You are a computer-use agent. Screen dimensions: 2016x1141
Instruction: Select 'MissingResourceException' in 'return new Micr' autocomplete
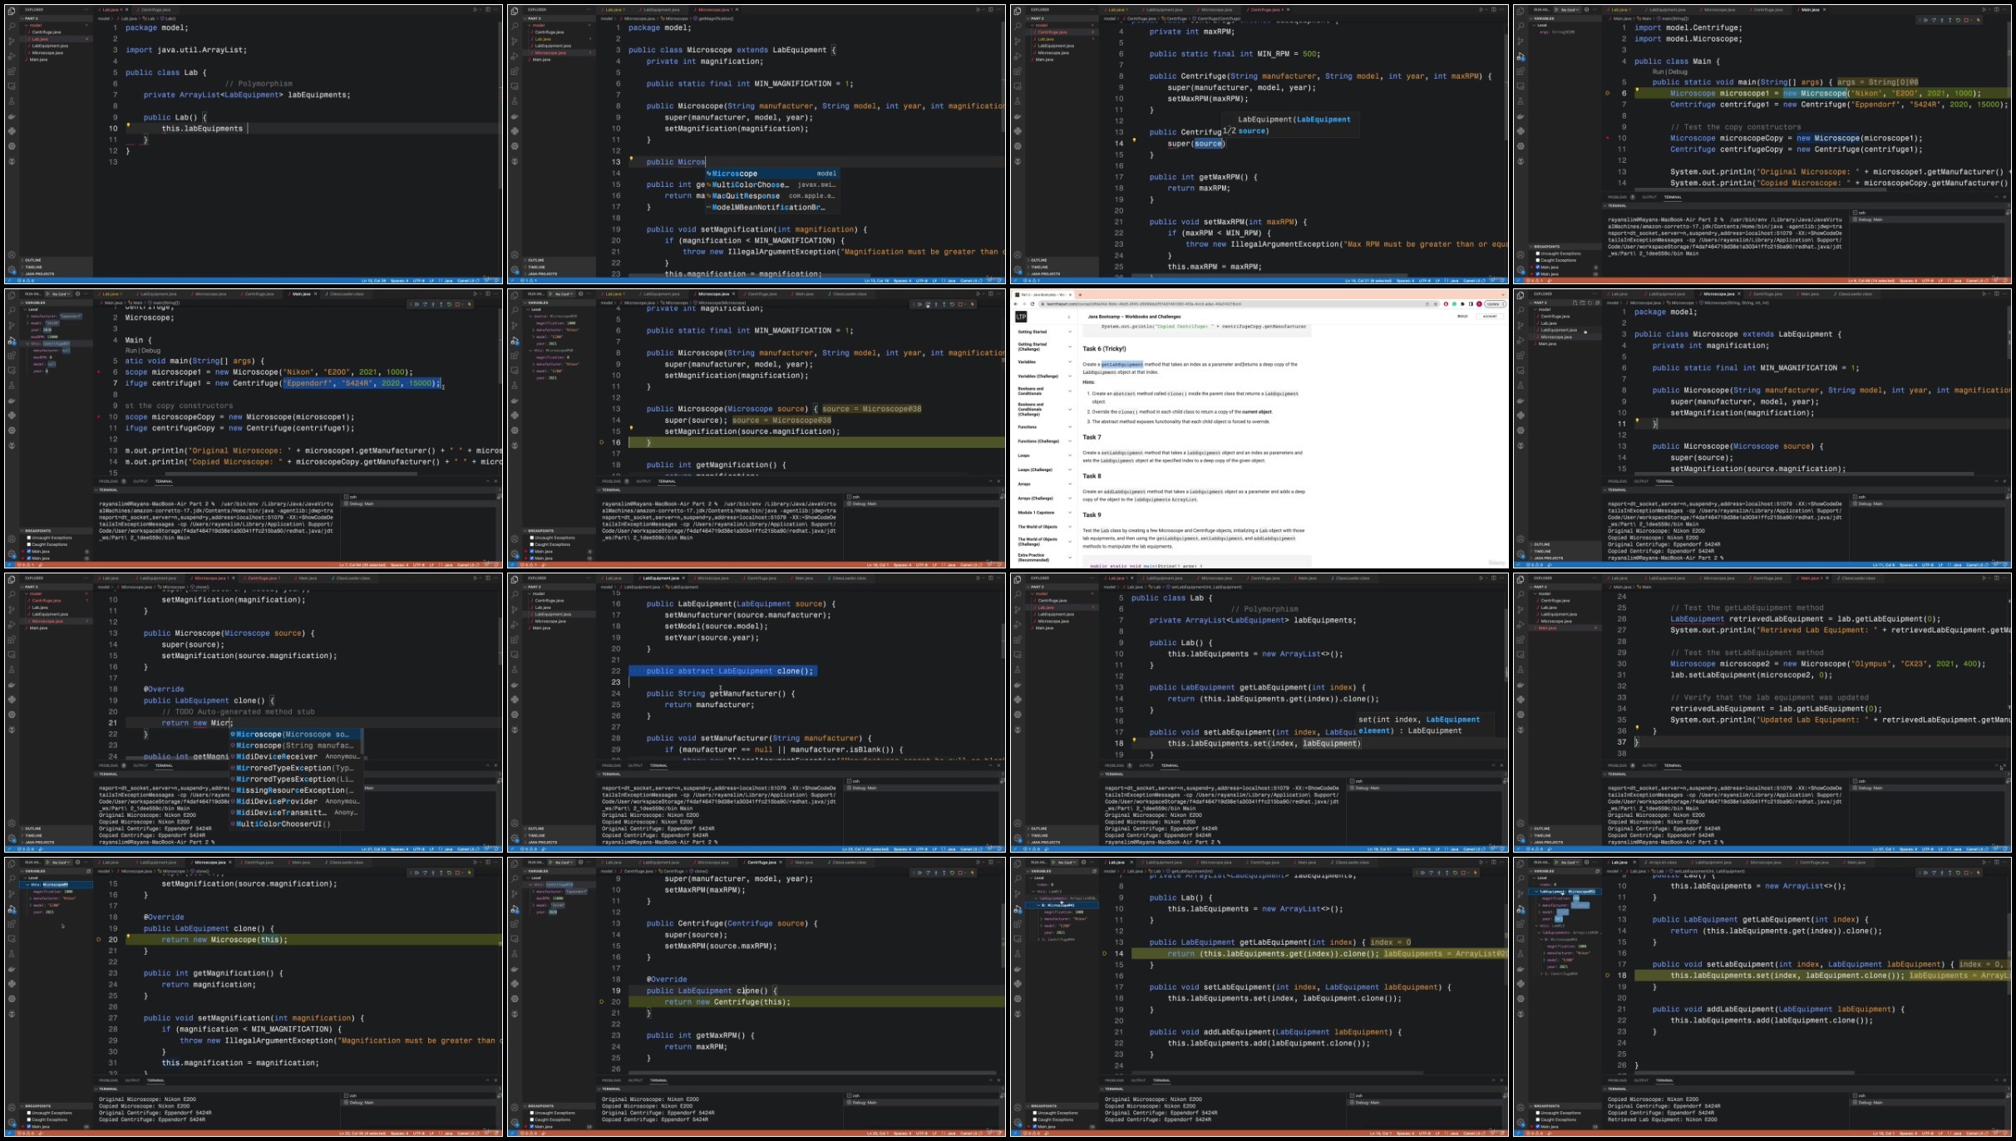coord(296,790)
